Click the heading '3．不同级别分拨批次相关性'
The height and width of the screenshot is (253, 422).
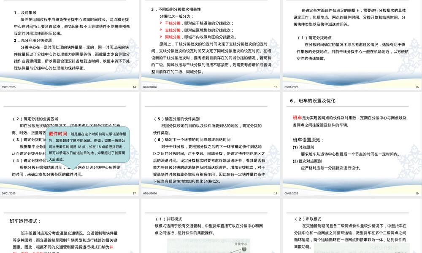[x=176, y=9]
